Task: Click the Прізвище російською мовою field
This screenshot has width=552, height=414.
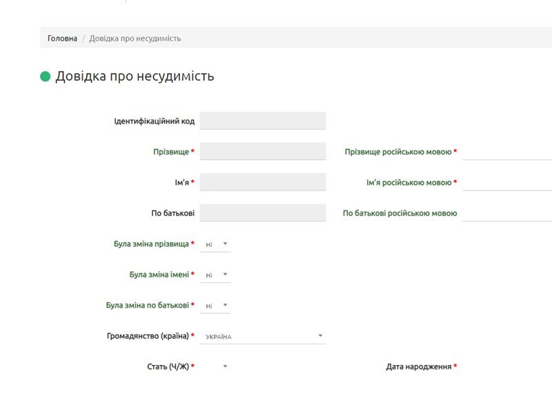Action: click(x=507, y=152)
